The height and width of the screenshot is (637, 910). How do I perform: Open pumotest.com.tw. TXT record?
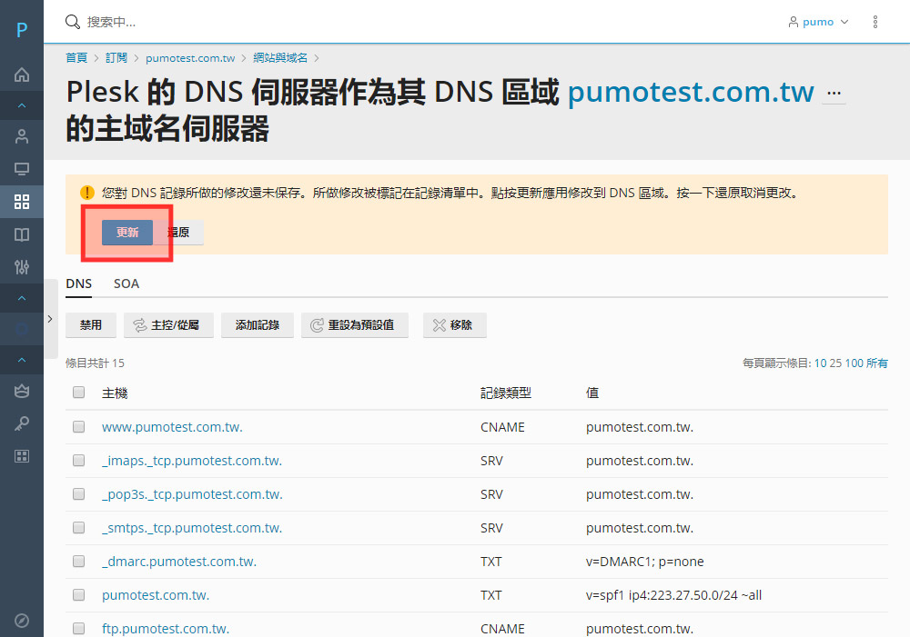pos(156,595)
